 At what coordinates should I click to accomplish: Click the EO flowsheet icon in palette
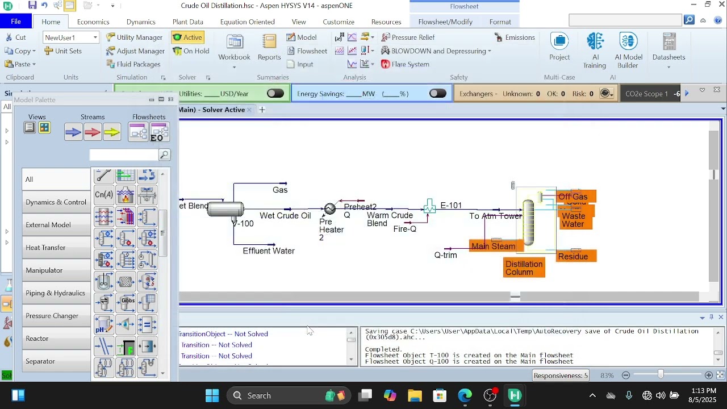[x=159, y=132]
